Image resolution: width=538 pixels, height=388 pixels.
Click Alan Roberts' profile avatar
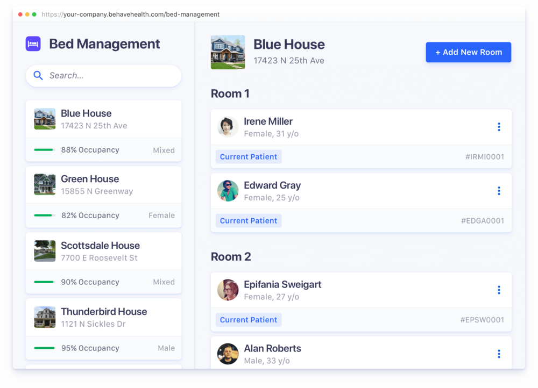point(228,354)
